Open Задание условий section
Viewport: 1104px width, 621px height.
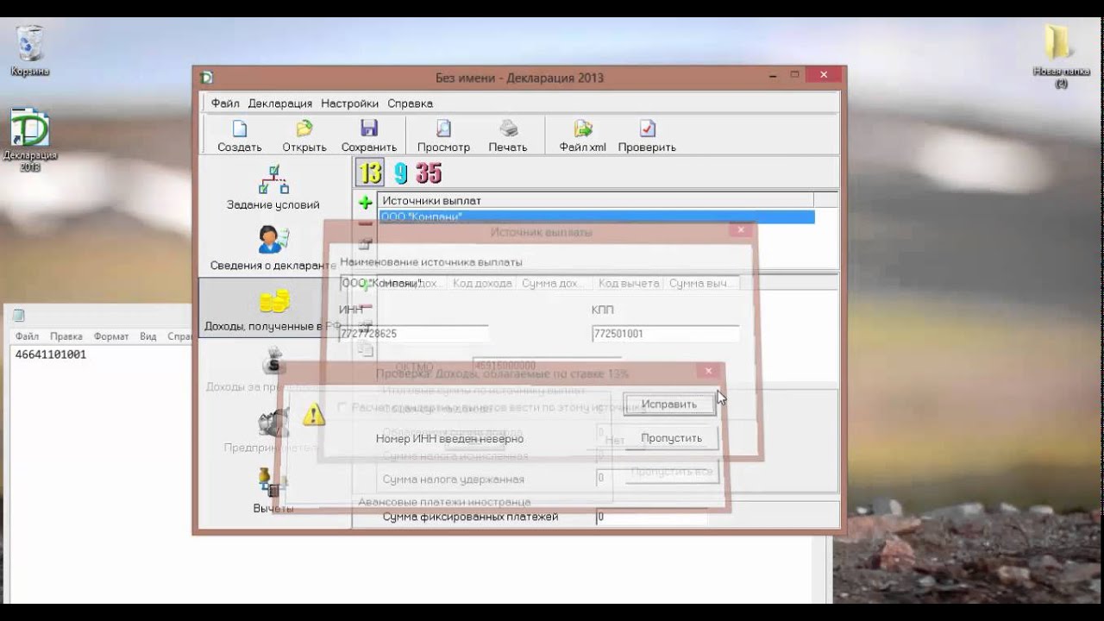(273, 187)
